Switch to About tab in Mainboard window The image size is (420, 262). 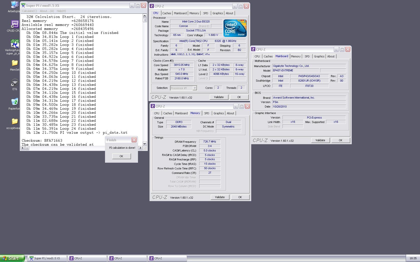click(x=331, y=56)
